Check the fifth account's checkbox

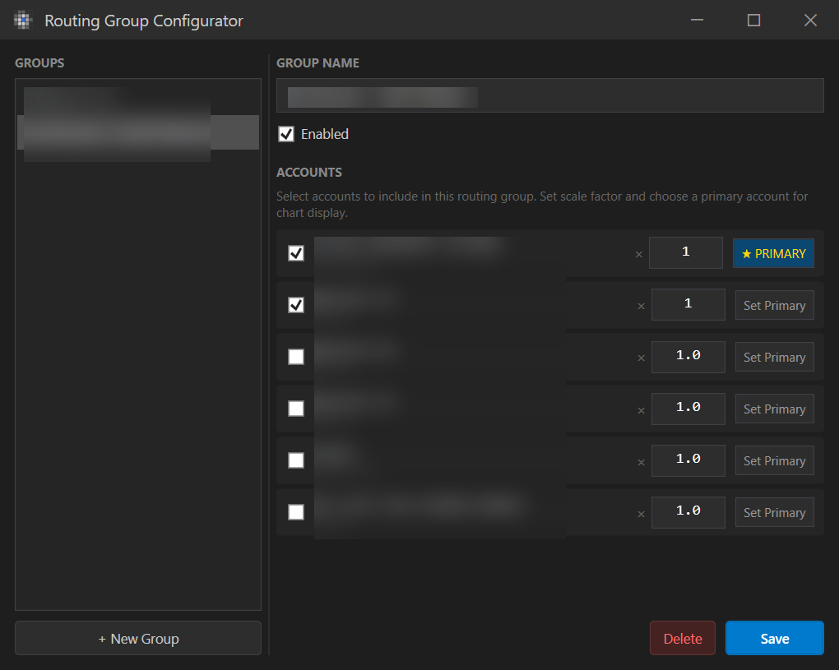[x=296, y=460]
